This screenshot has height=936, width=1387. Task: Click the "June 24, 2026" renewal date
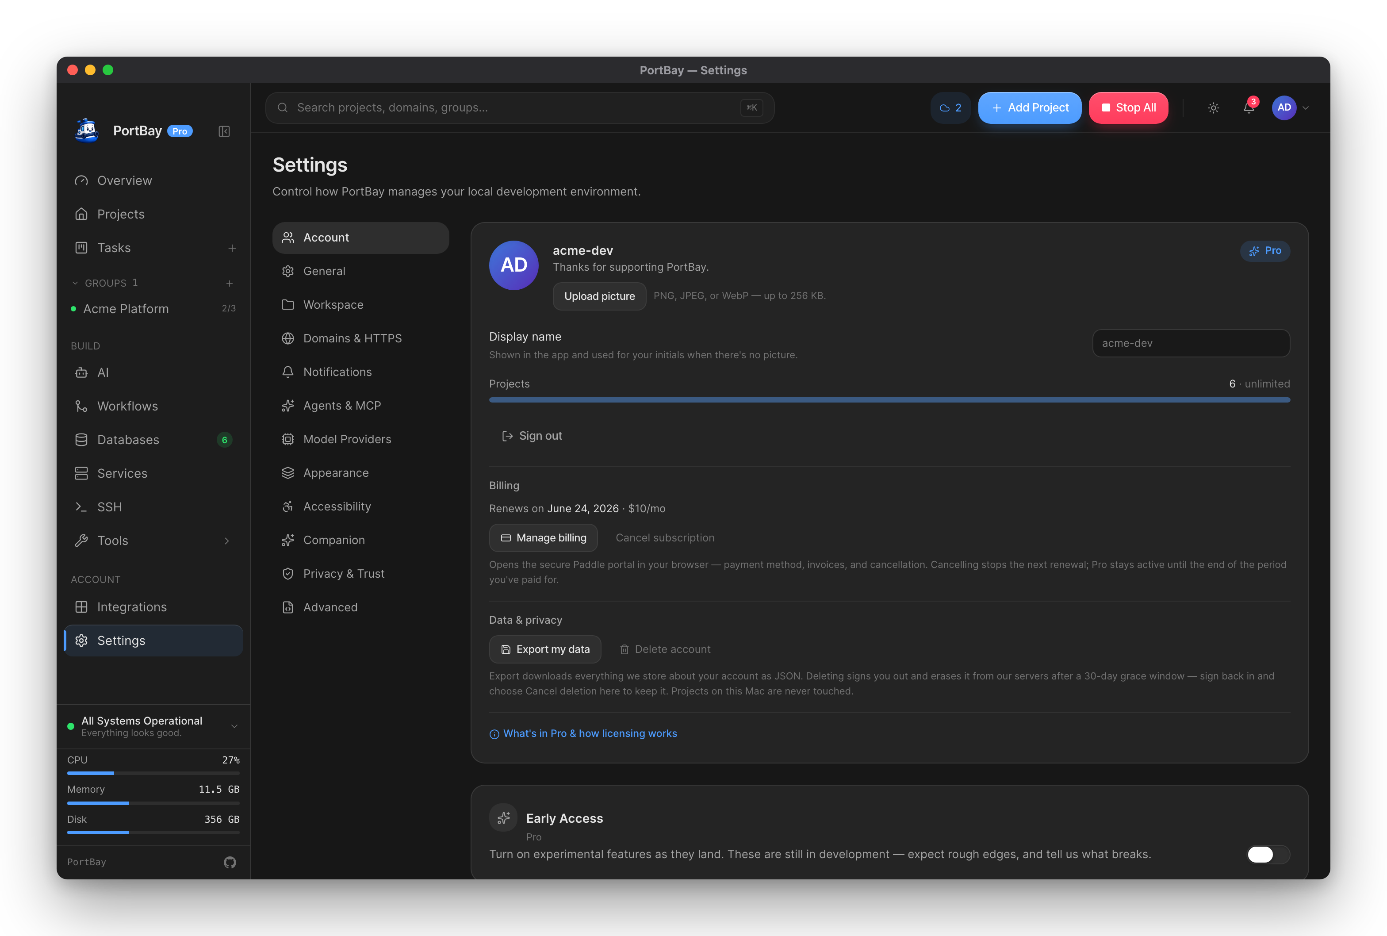coord(582,509)
